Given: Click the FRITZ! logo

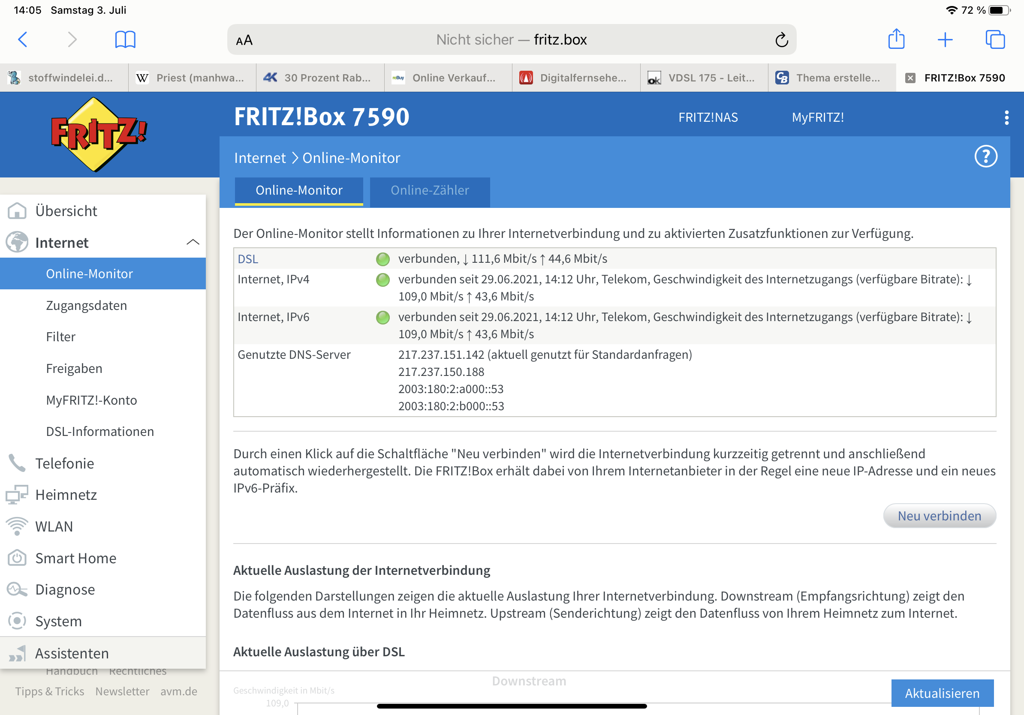Looking at the screenshot, I should (x=99, y=134).
